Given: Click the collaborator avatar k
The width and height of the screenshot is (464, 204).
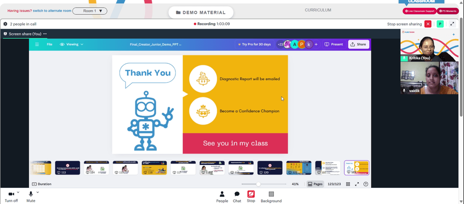Looking at the screenshot, I should click(309, 44).
